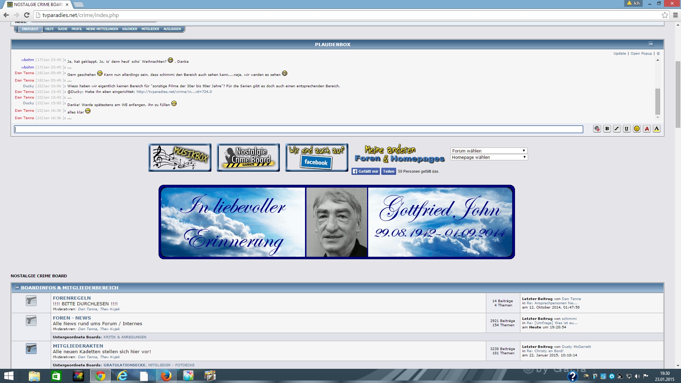Click the browser back arrow

(x=6, y=15)
